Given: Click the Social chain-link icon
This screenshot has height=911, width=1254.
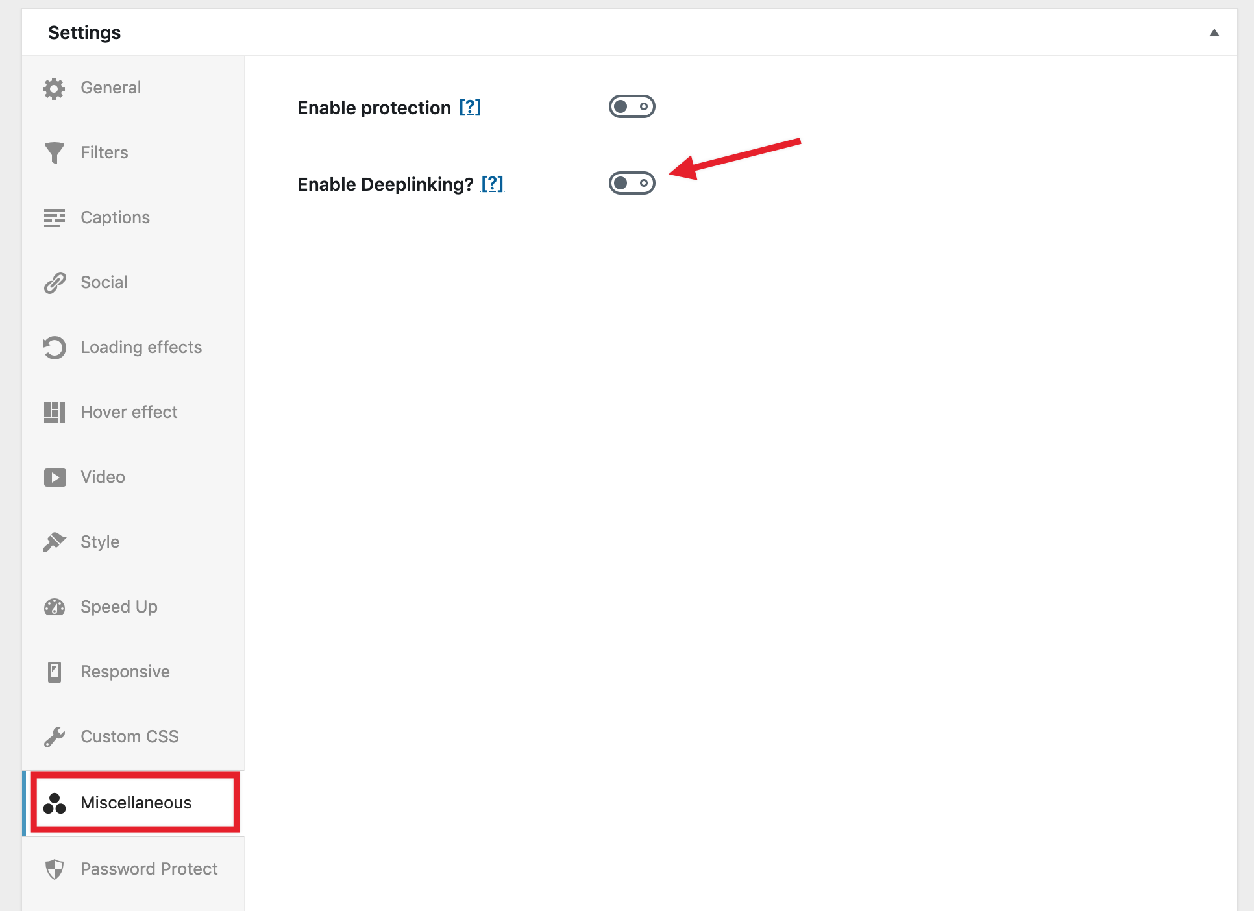Looking at the screenshot, I should click(54, 283).
